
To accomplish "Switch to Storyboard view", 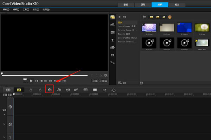I will pos(8,90).
